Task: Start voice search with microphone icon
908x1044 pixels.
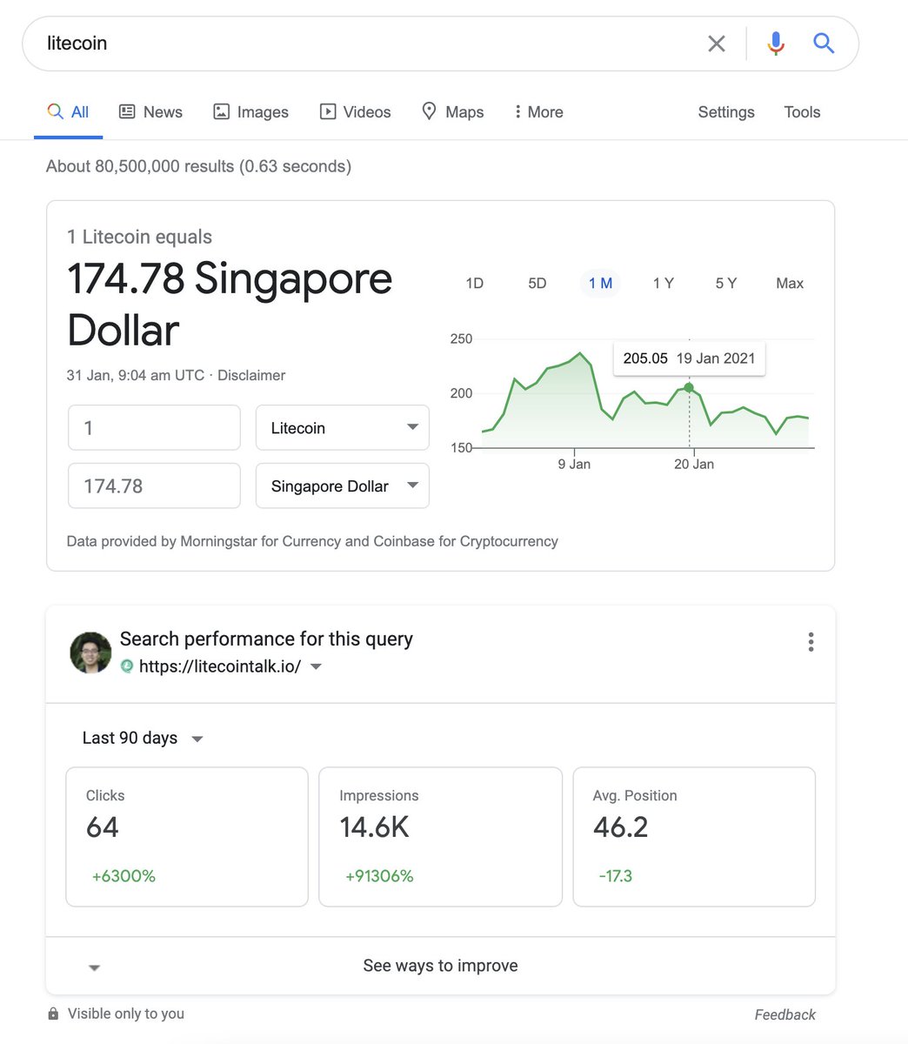Action: (776, 43)
